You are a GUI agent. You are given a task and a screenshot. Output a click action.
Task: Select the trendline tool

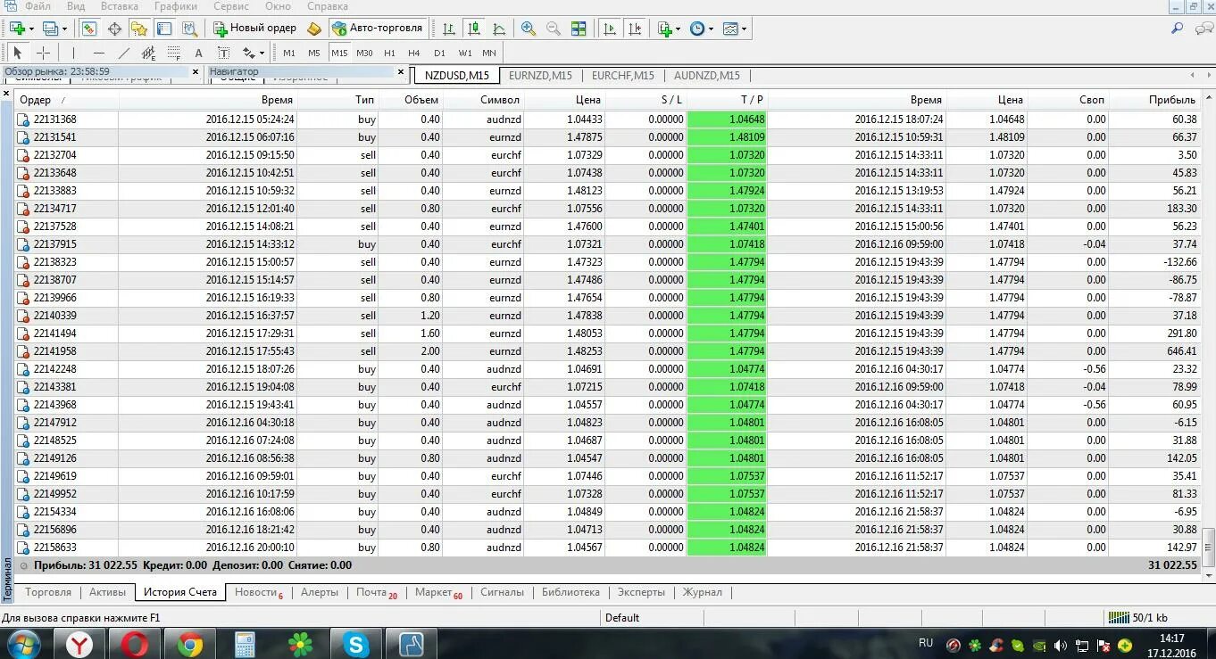point(124,53)
